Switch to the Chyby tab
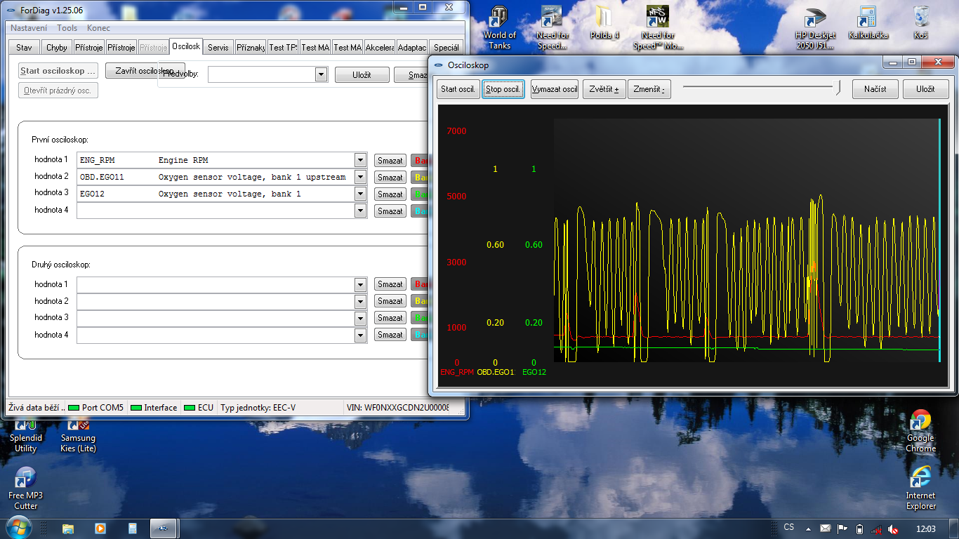The height and width of the screenshot is (539, 959). (57, 48)
